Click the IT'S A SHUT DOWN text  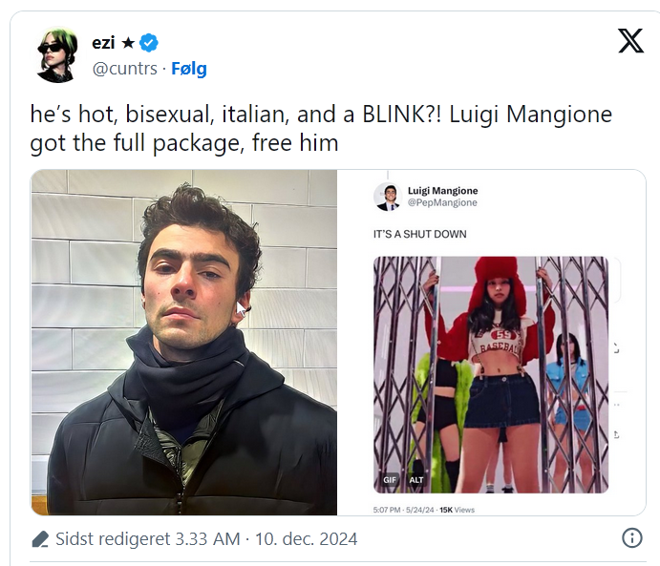point(419,234)
